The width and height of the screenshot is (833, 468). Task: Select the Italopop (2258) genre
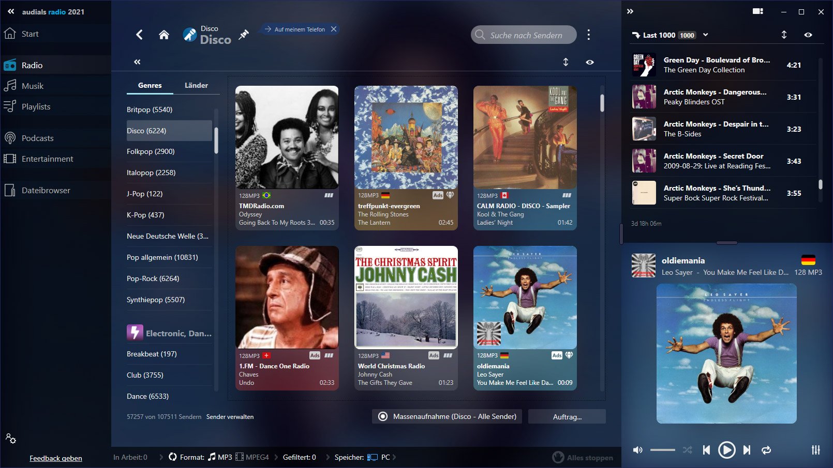[x=169, y=173]
